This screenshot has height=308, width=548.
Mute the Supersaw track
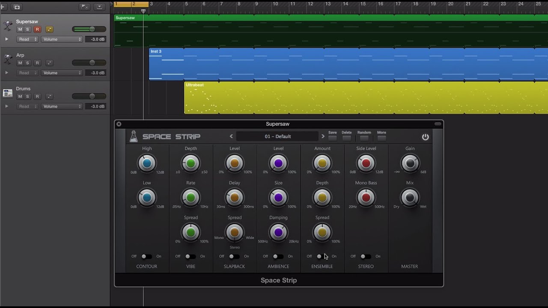pos(20,30)
